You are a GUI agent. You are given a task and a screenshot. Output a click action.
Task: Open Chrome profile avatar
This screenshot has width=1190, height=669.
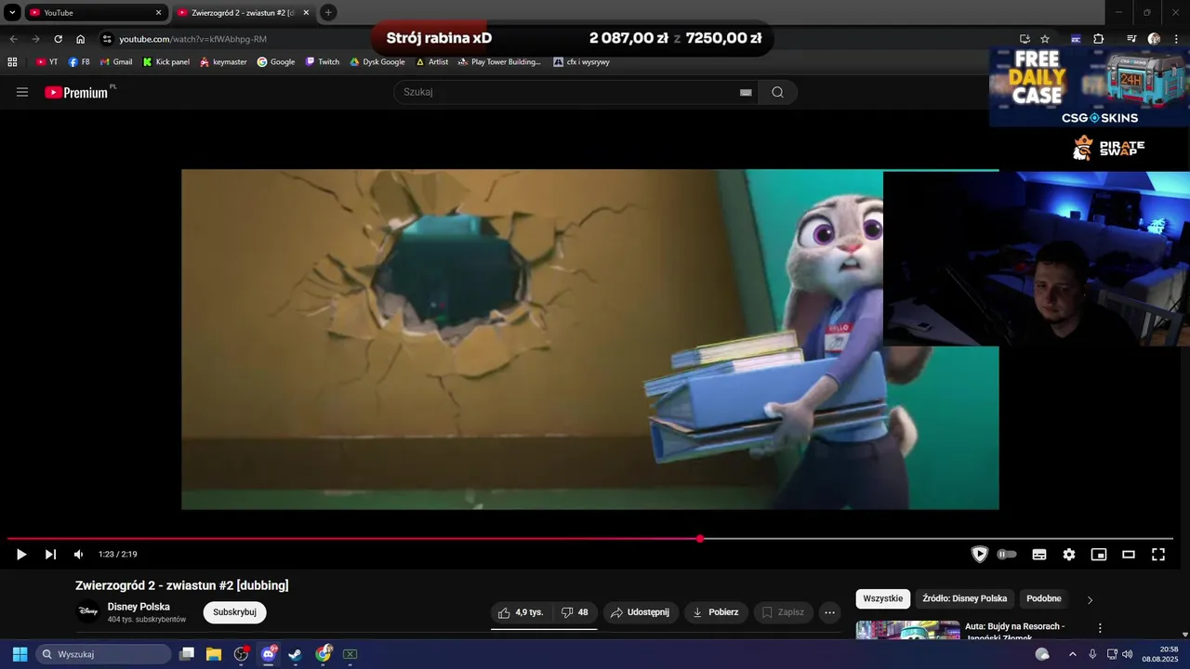coord(1154,39)
